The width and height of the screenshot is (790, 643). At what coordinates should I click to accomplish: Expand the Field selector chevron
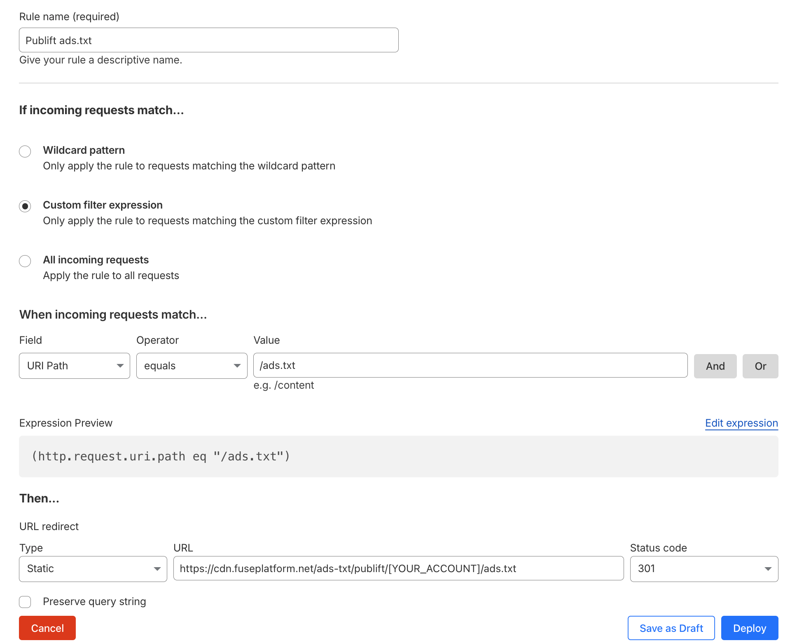click(x=120, y=366)
